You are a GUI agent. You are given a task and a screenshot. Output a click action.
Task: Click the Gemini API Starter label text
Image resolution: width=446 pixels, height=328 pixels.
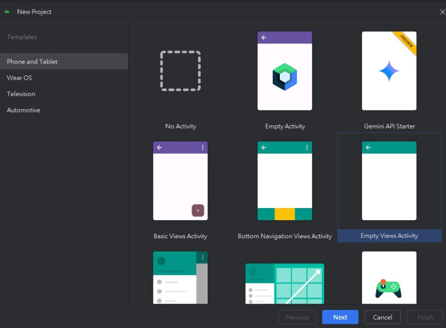pyautogui.click(x=389, y=126)
